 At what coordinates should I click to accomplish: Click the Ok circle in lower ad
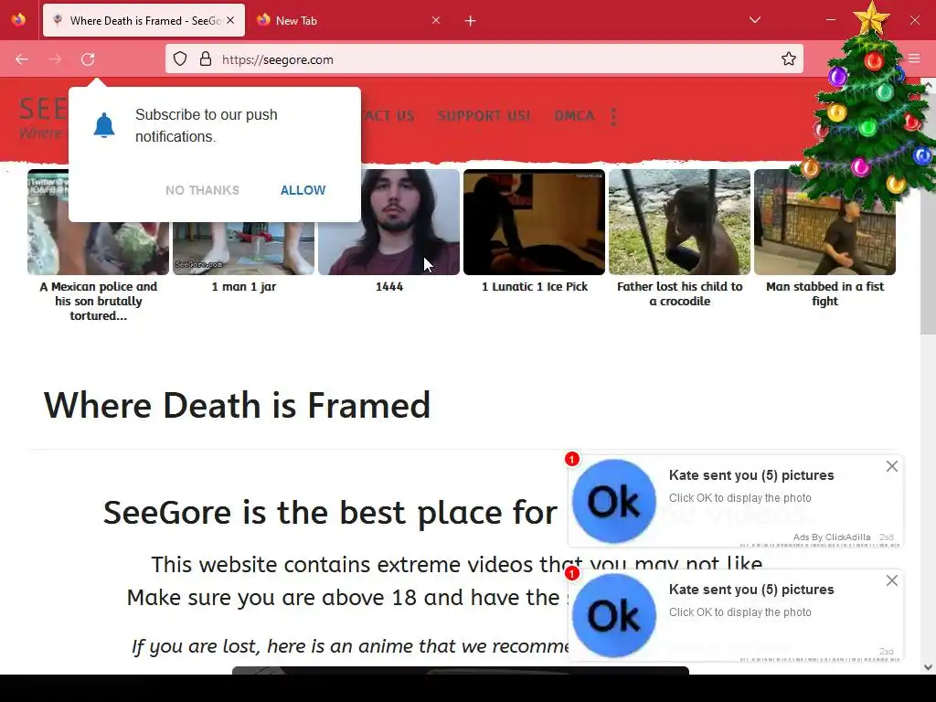pyautogui.click(x=613, y=615)
